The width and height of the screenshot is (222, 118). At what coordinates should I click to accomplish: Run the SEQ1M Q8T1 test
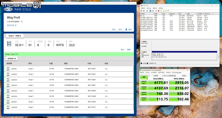[x=144, y=82]
